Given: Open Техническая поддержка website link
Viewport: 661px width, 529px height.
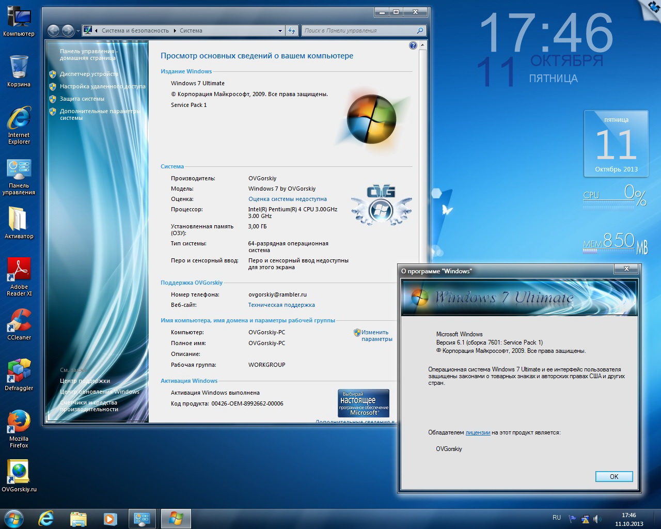Looking at the screenshot, I should (x=281, y=305).
